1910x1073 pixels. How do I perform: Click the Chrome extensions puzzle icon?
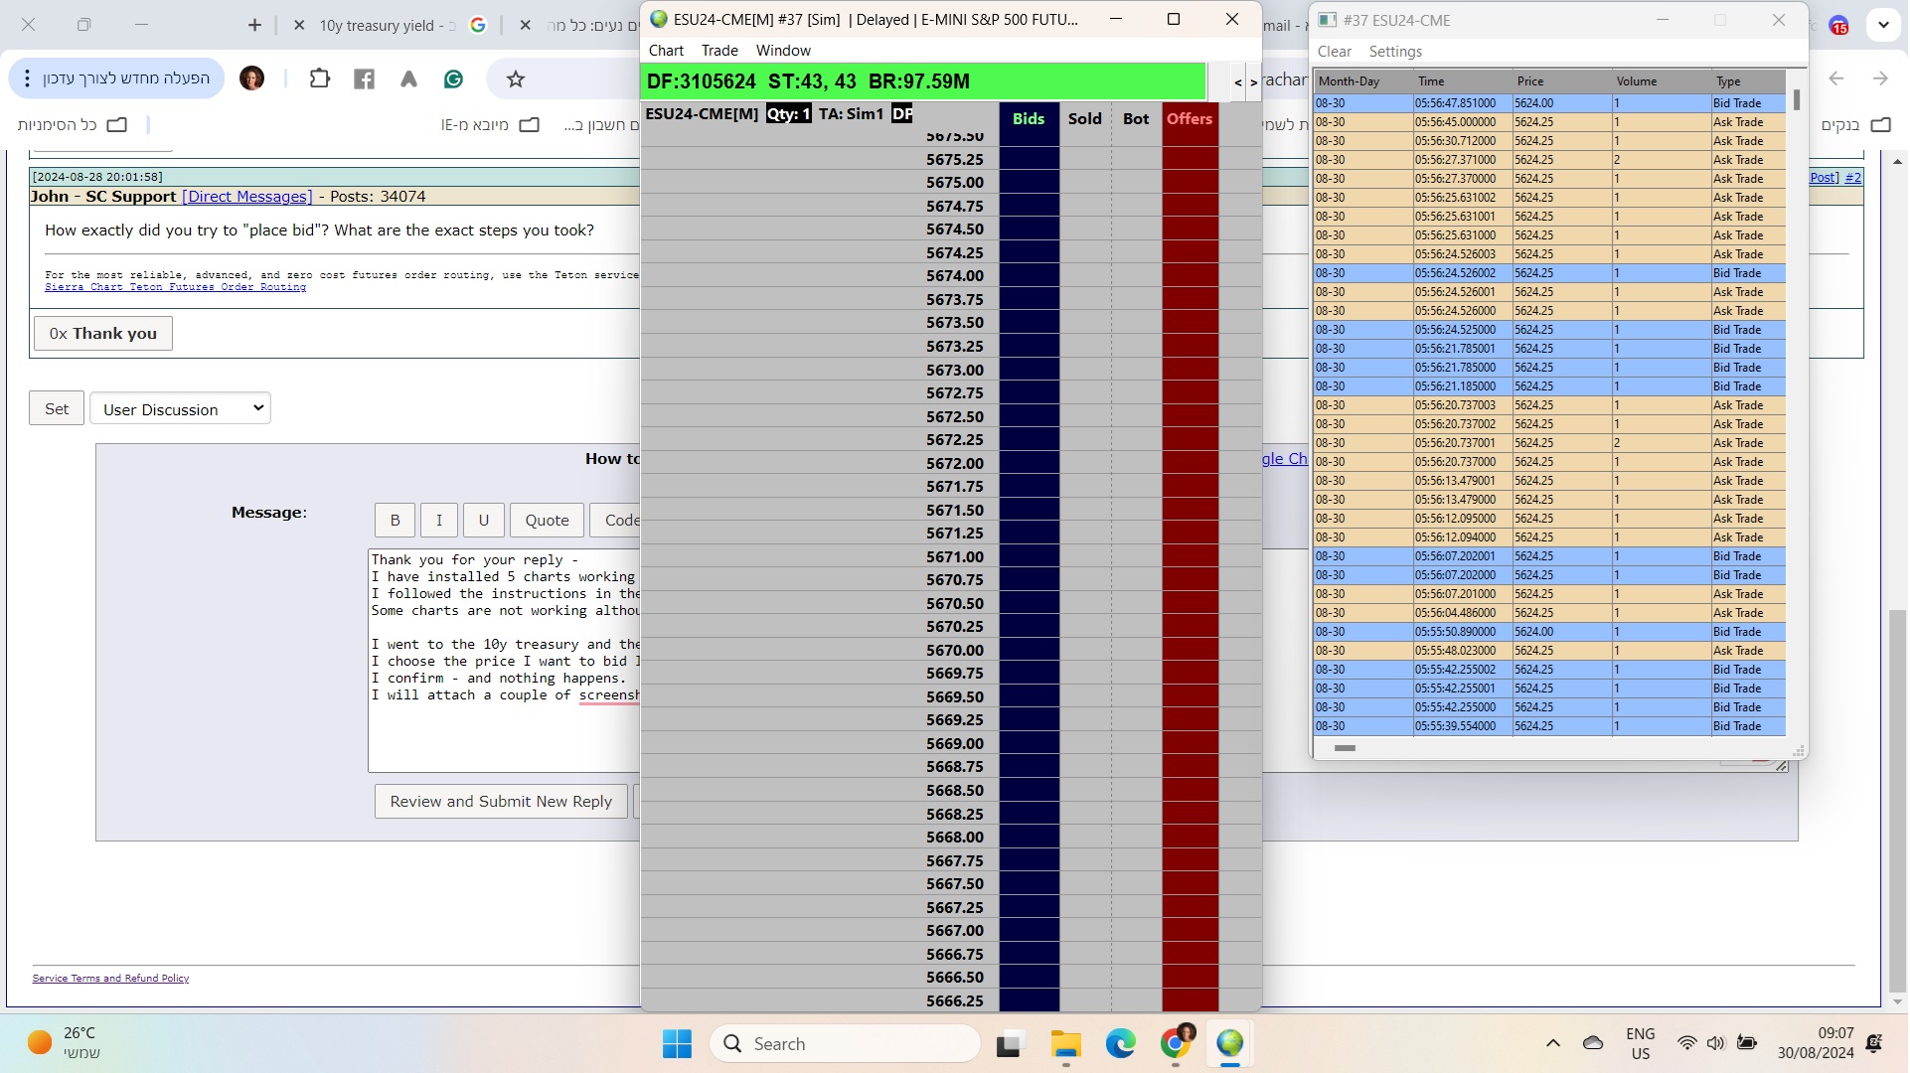click(319, 78)
